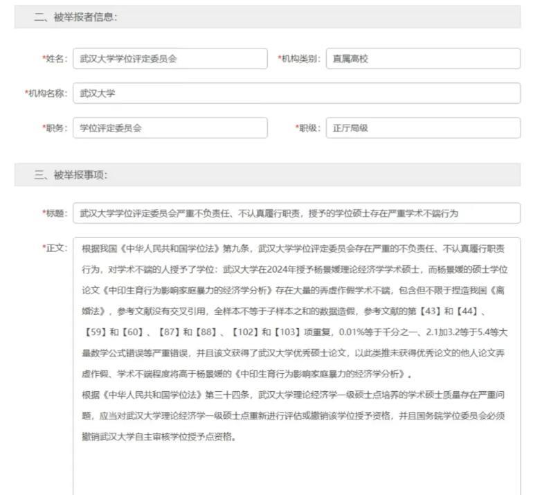
Task: Click the *职级 label
Action: (x=308, y=128)
